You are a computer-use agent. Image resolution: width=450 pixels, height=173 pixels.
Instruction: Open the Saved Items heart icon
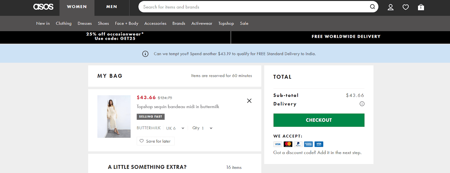(x=406, y=7)
